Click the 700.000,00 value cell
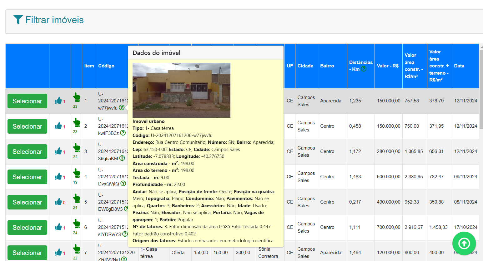This screenshot has width=483, height=261. (389, 227)
